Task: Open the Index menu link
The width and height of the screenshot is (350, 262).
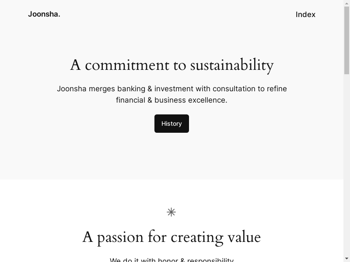Action: tap(305, 14)
